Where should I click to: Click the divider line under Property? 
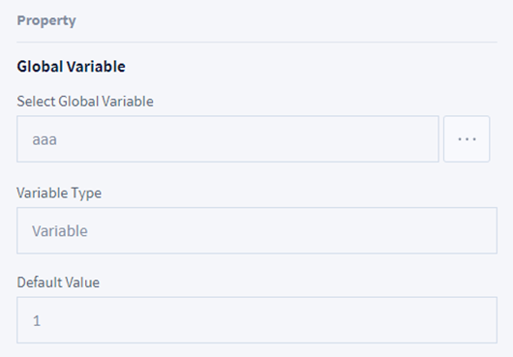pos(256,43)
